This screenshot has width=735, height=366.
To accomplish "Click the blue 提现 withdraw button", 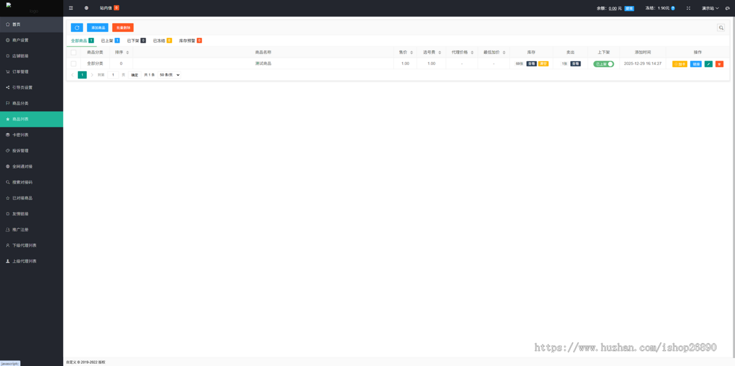I will tap(629, 8).
